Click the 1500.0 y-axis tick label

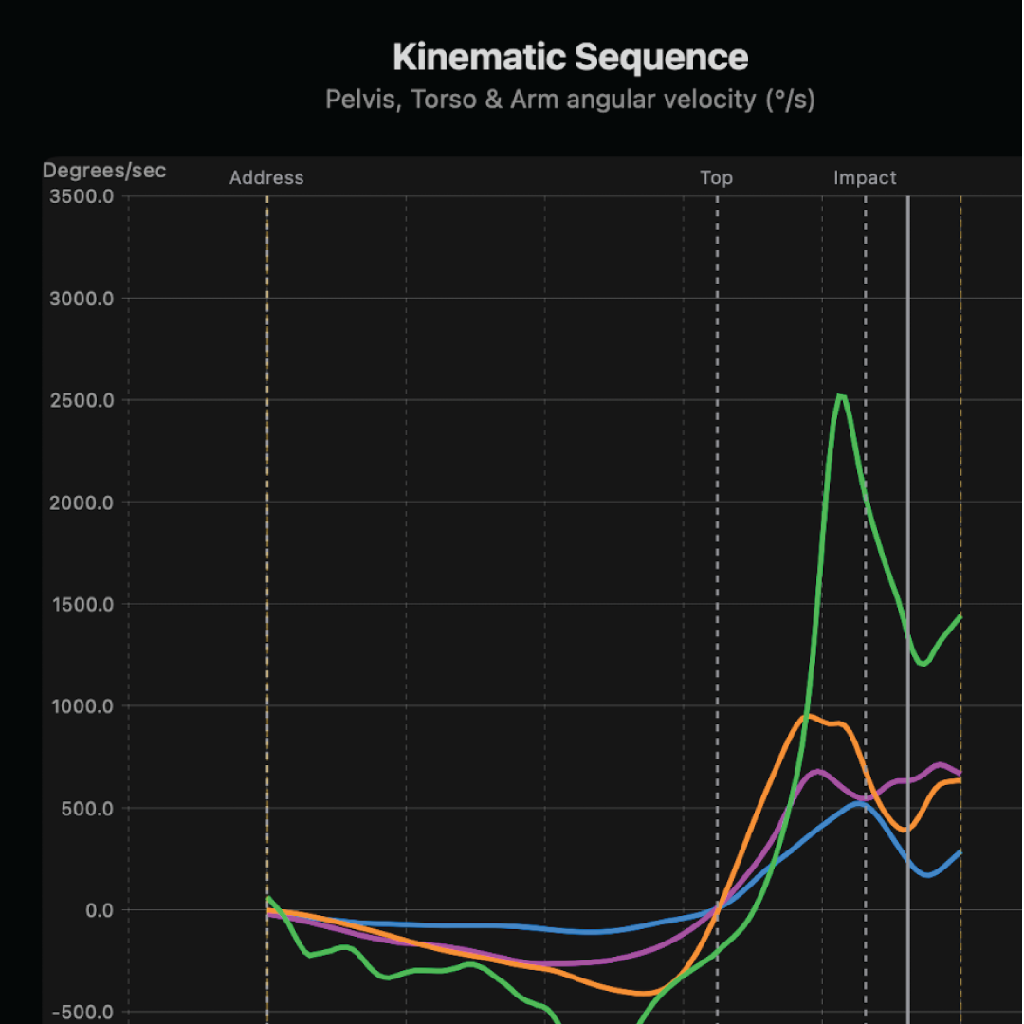81,604
